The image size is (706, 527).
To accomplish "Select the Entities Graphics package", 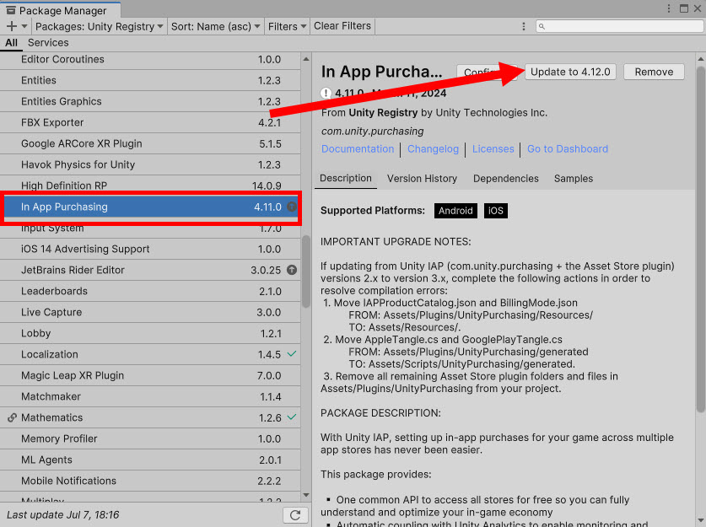I will 150,102.
